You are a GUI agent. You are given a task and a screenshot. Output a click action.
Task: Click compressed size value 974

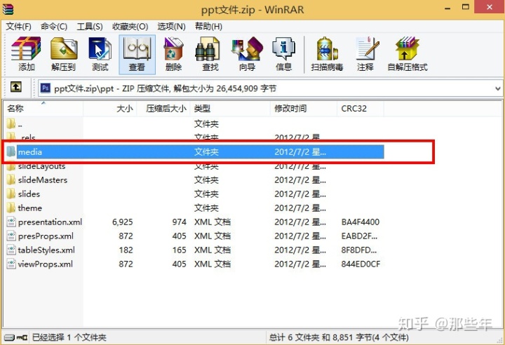point(179,222)
